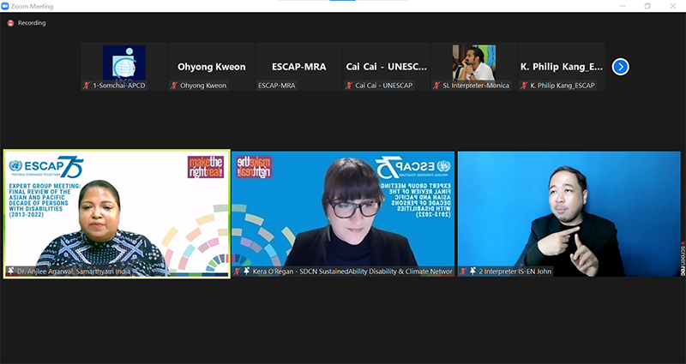This screenshot has height=364, width=686.
Task: Click pin icon on 2 Interpreter IS-EN John
Action: [x=473, y=272]
